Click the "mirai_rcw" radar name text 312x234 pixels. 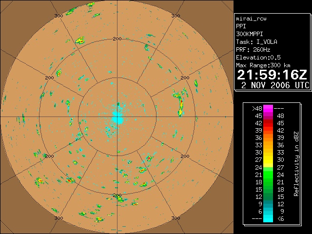[x=251, y=19]
